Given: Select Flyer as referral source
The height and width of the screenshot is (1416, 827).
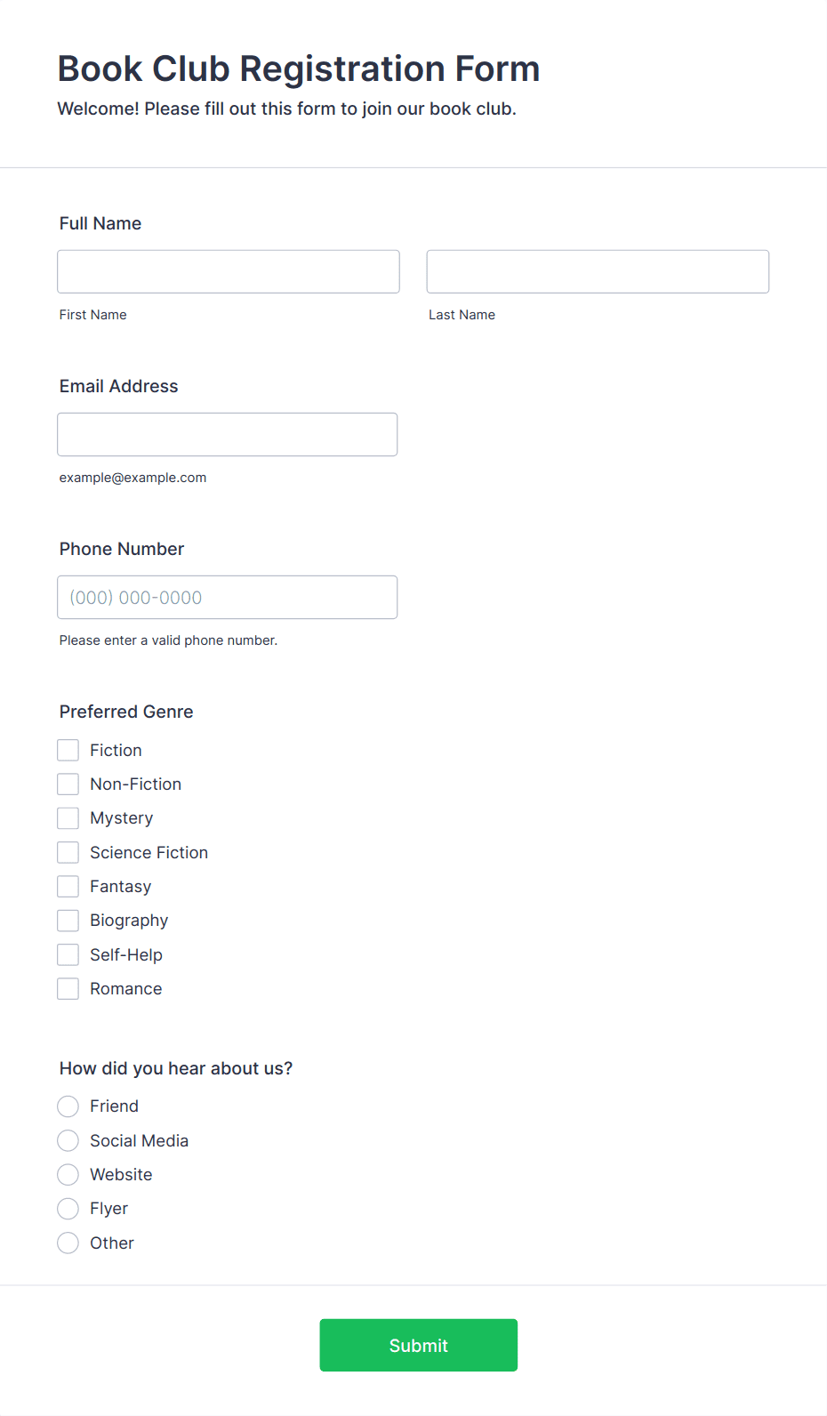Looking at the screenshot, I should (68, 1208).
